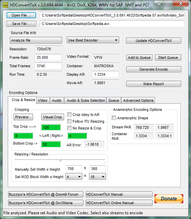This screenshot has height=219, width=191.
Task: Click the Display AR field 1.3334
Action: (106, 74)
